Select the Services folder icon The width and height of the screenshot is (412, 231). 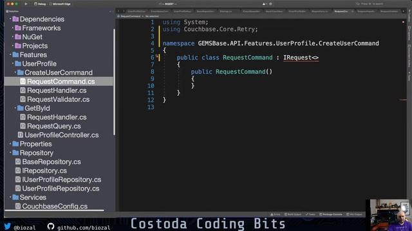pyautogui.click(x=15, y=197)
